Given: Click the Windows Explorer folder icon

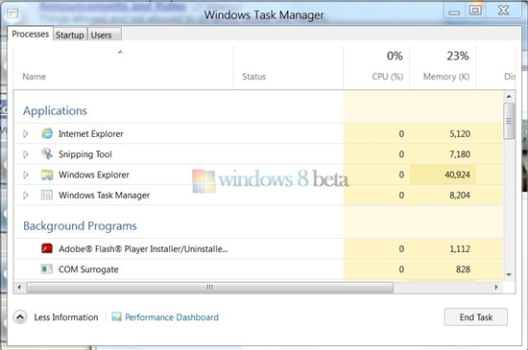Looking at the screenshot, I should pos(47,175).
